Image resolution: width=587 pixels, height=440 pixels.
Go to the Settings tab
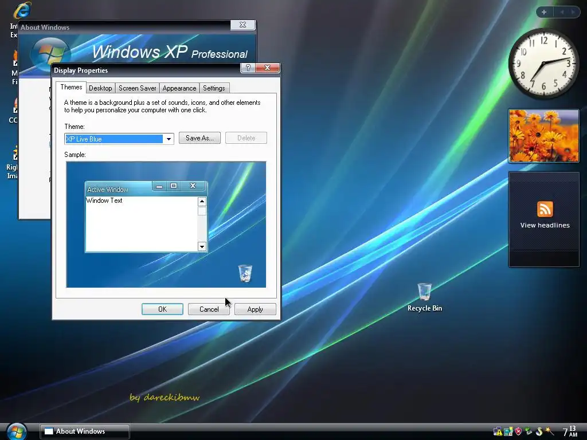[x=214, y=88]
